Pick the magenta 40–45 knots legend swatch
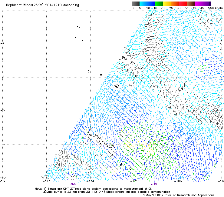 tap(199, 4)
